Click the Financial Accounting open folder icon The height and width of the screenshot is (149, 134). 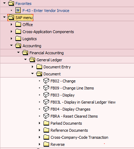click(25, 53)
